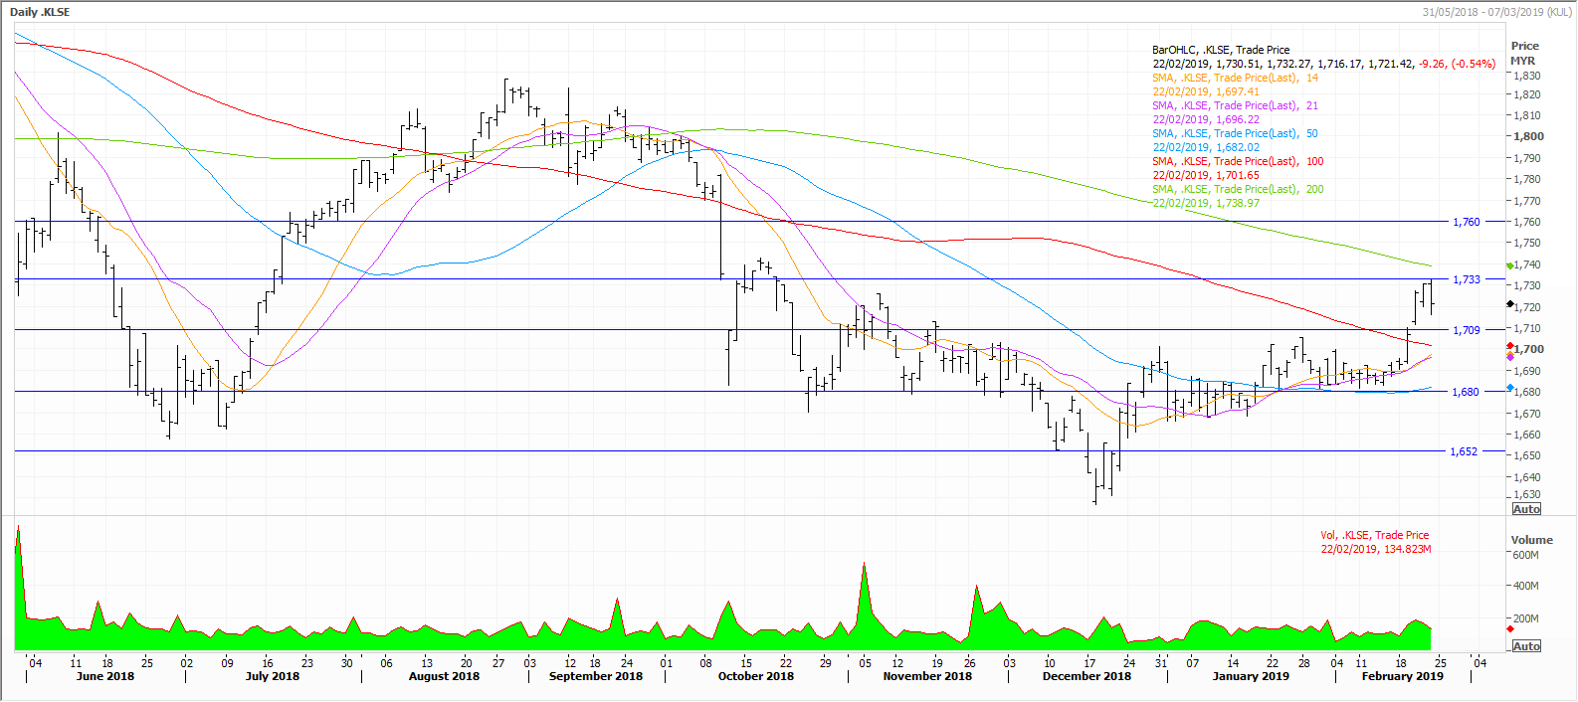
Task: Select the 1,652 horizontal support line label
Action: 1464,451
